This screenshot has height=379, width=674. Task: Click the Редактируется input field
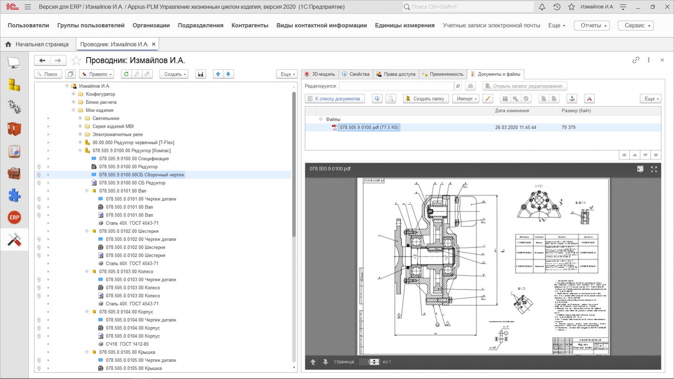[x=396, y=86]
